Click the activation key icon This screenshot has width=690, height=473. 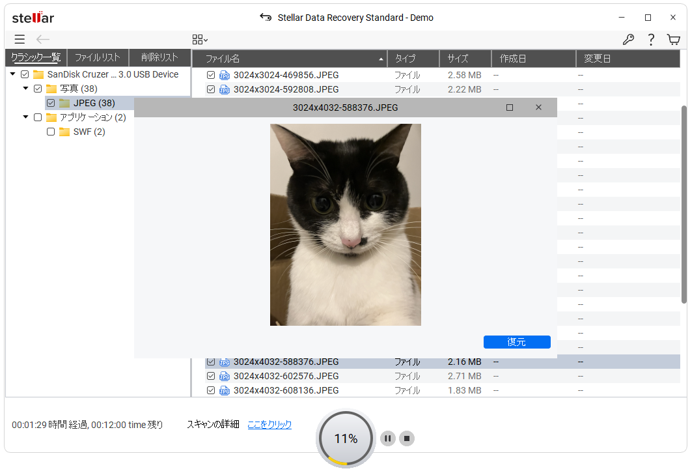(x=628, y=40)
